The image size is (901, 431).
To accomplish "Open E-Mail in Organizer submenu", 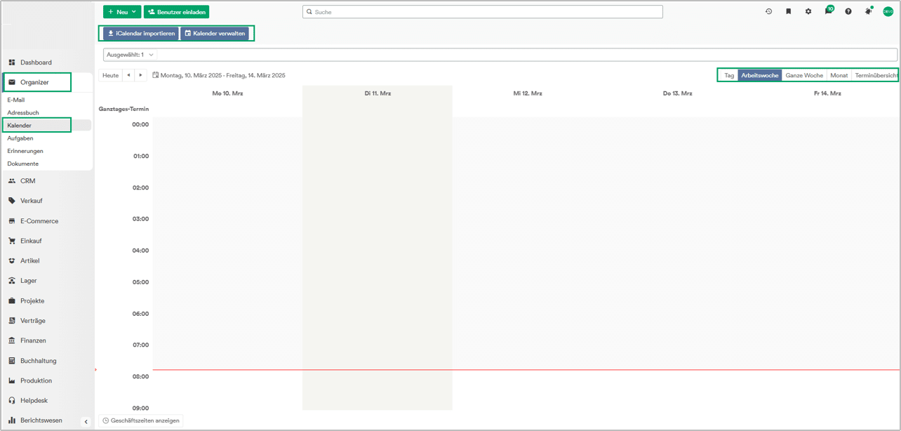I will point(16,100).
